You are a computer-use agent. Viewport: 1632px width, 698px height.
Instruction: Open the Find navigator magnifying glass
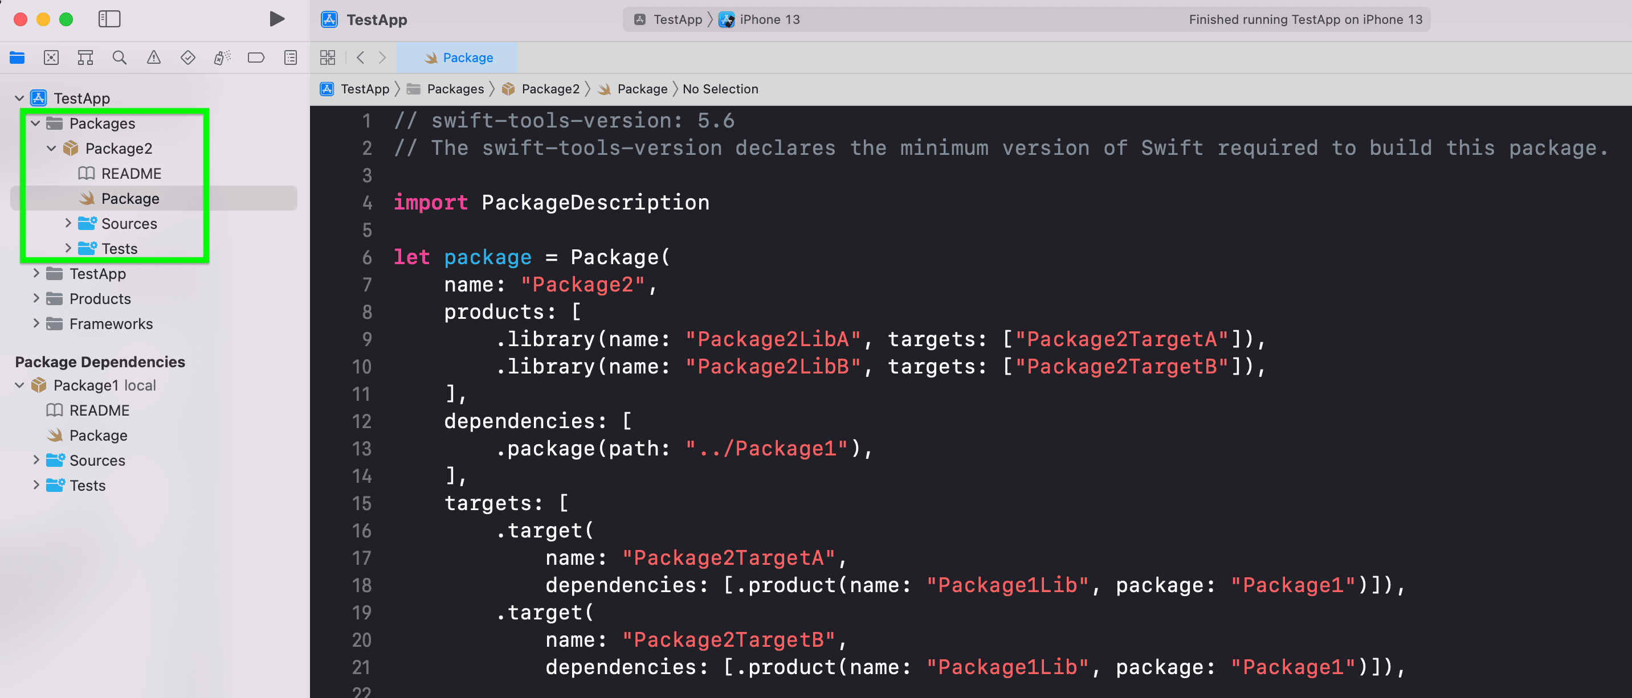point(119,57)
